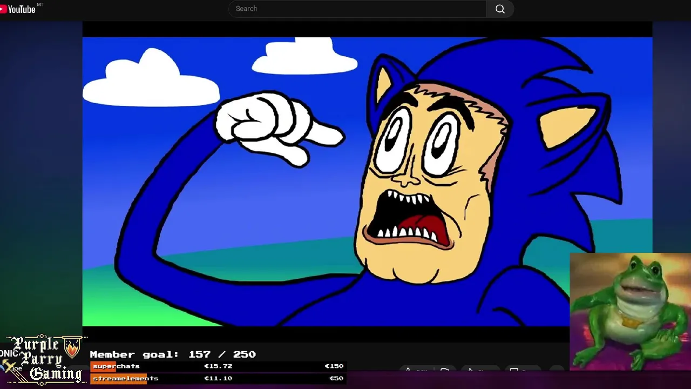The image size is (691, 389).
Task: Click the green frog webcam overlay
Action: pos(630,312)
